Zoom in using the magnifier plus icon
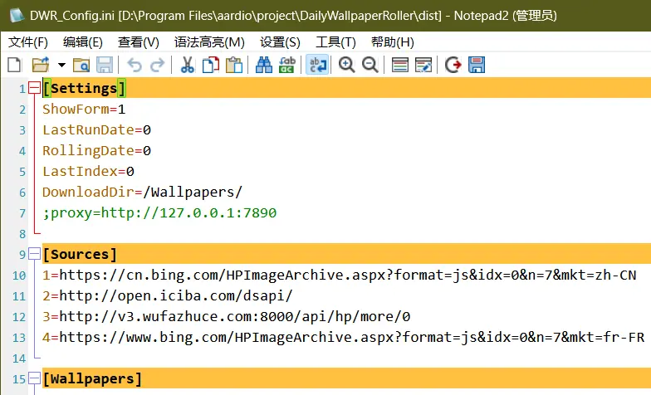 [x=346, y=65]
